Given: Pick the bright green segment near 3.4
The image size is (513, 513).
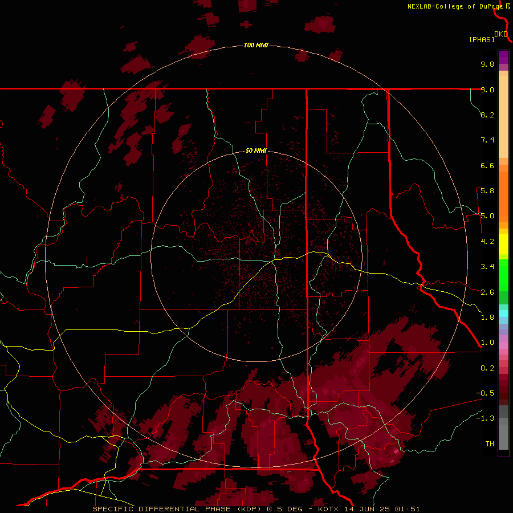Looking at the screenshot, I should coord(503,275).
